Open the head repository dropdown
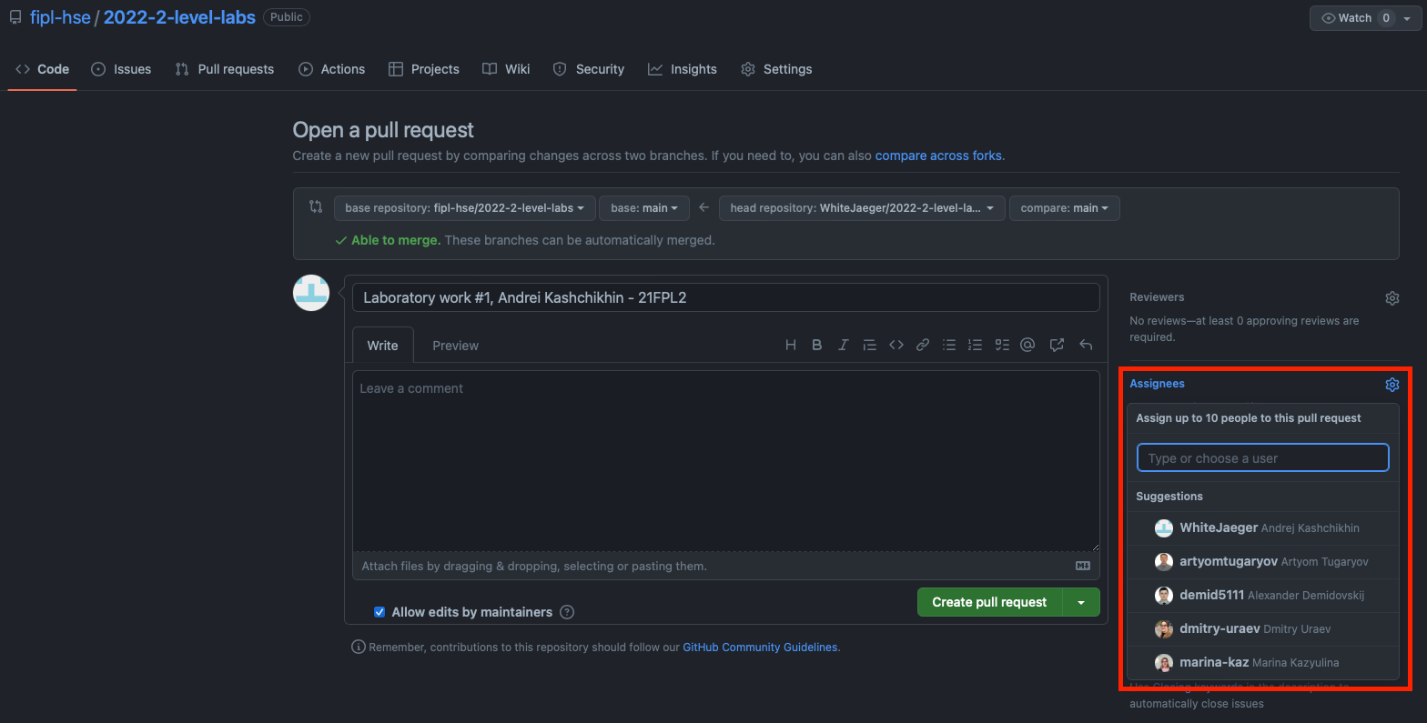The height and width of the screenshot is (723, 1427). coord(862,208)
